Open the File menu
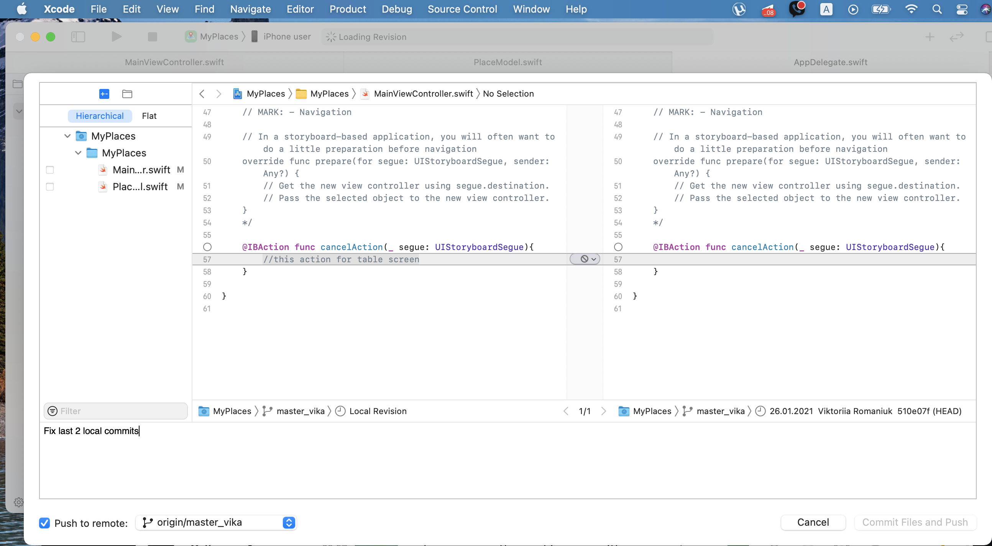The width and height of the screenshot is (992, 546). [99, 9]
